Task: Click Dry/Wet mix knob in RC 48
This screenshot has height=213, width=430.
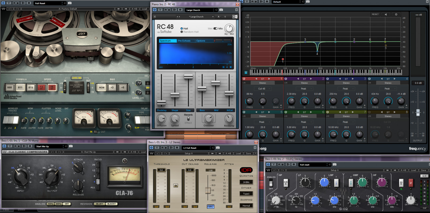Action: (x=229, y=28)
